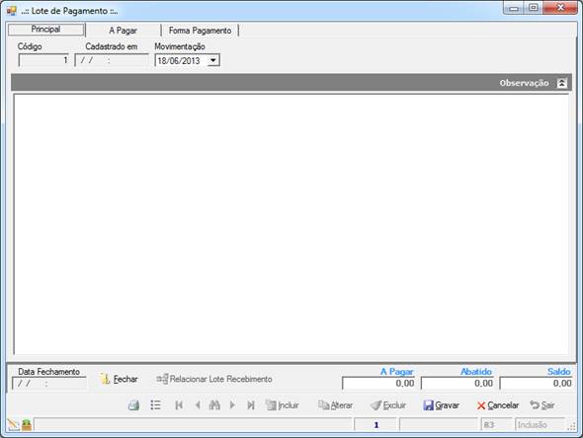Switch to the A Pagar tab

coord(124,31)
